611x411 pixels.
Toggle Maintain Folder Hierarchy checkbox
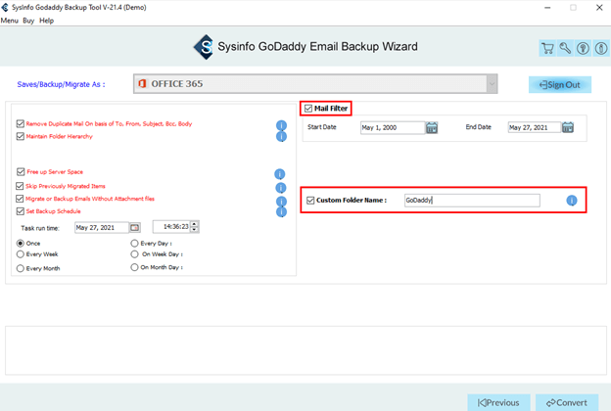coord(21,136)
